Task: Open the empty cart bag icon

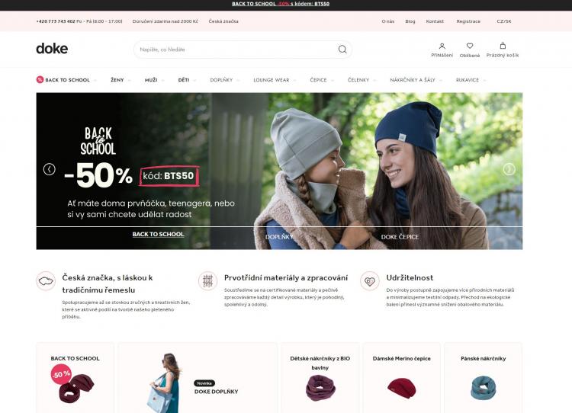Action: [503, 46]
